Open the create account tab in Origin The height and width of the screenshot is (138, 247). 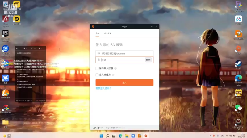[x=108, y=33]
